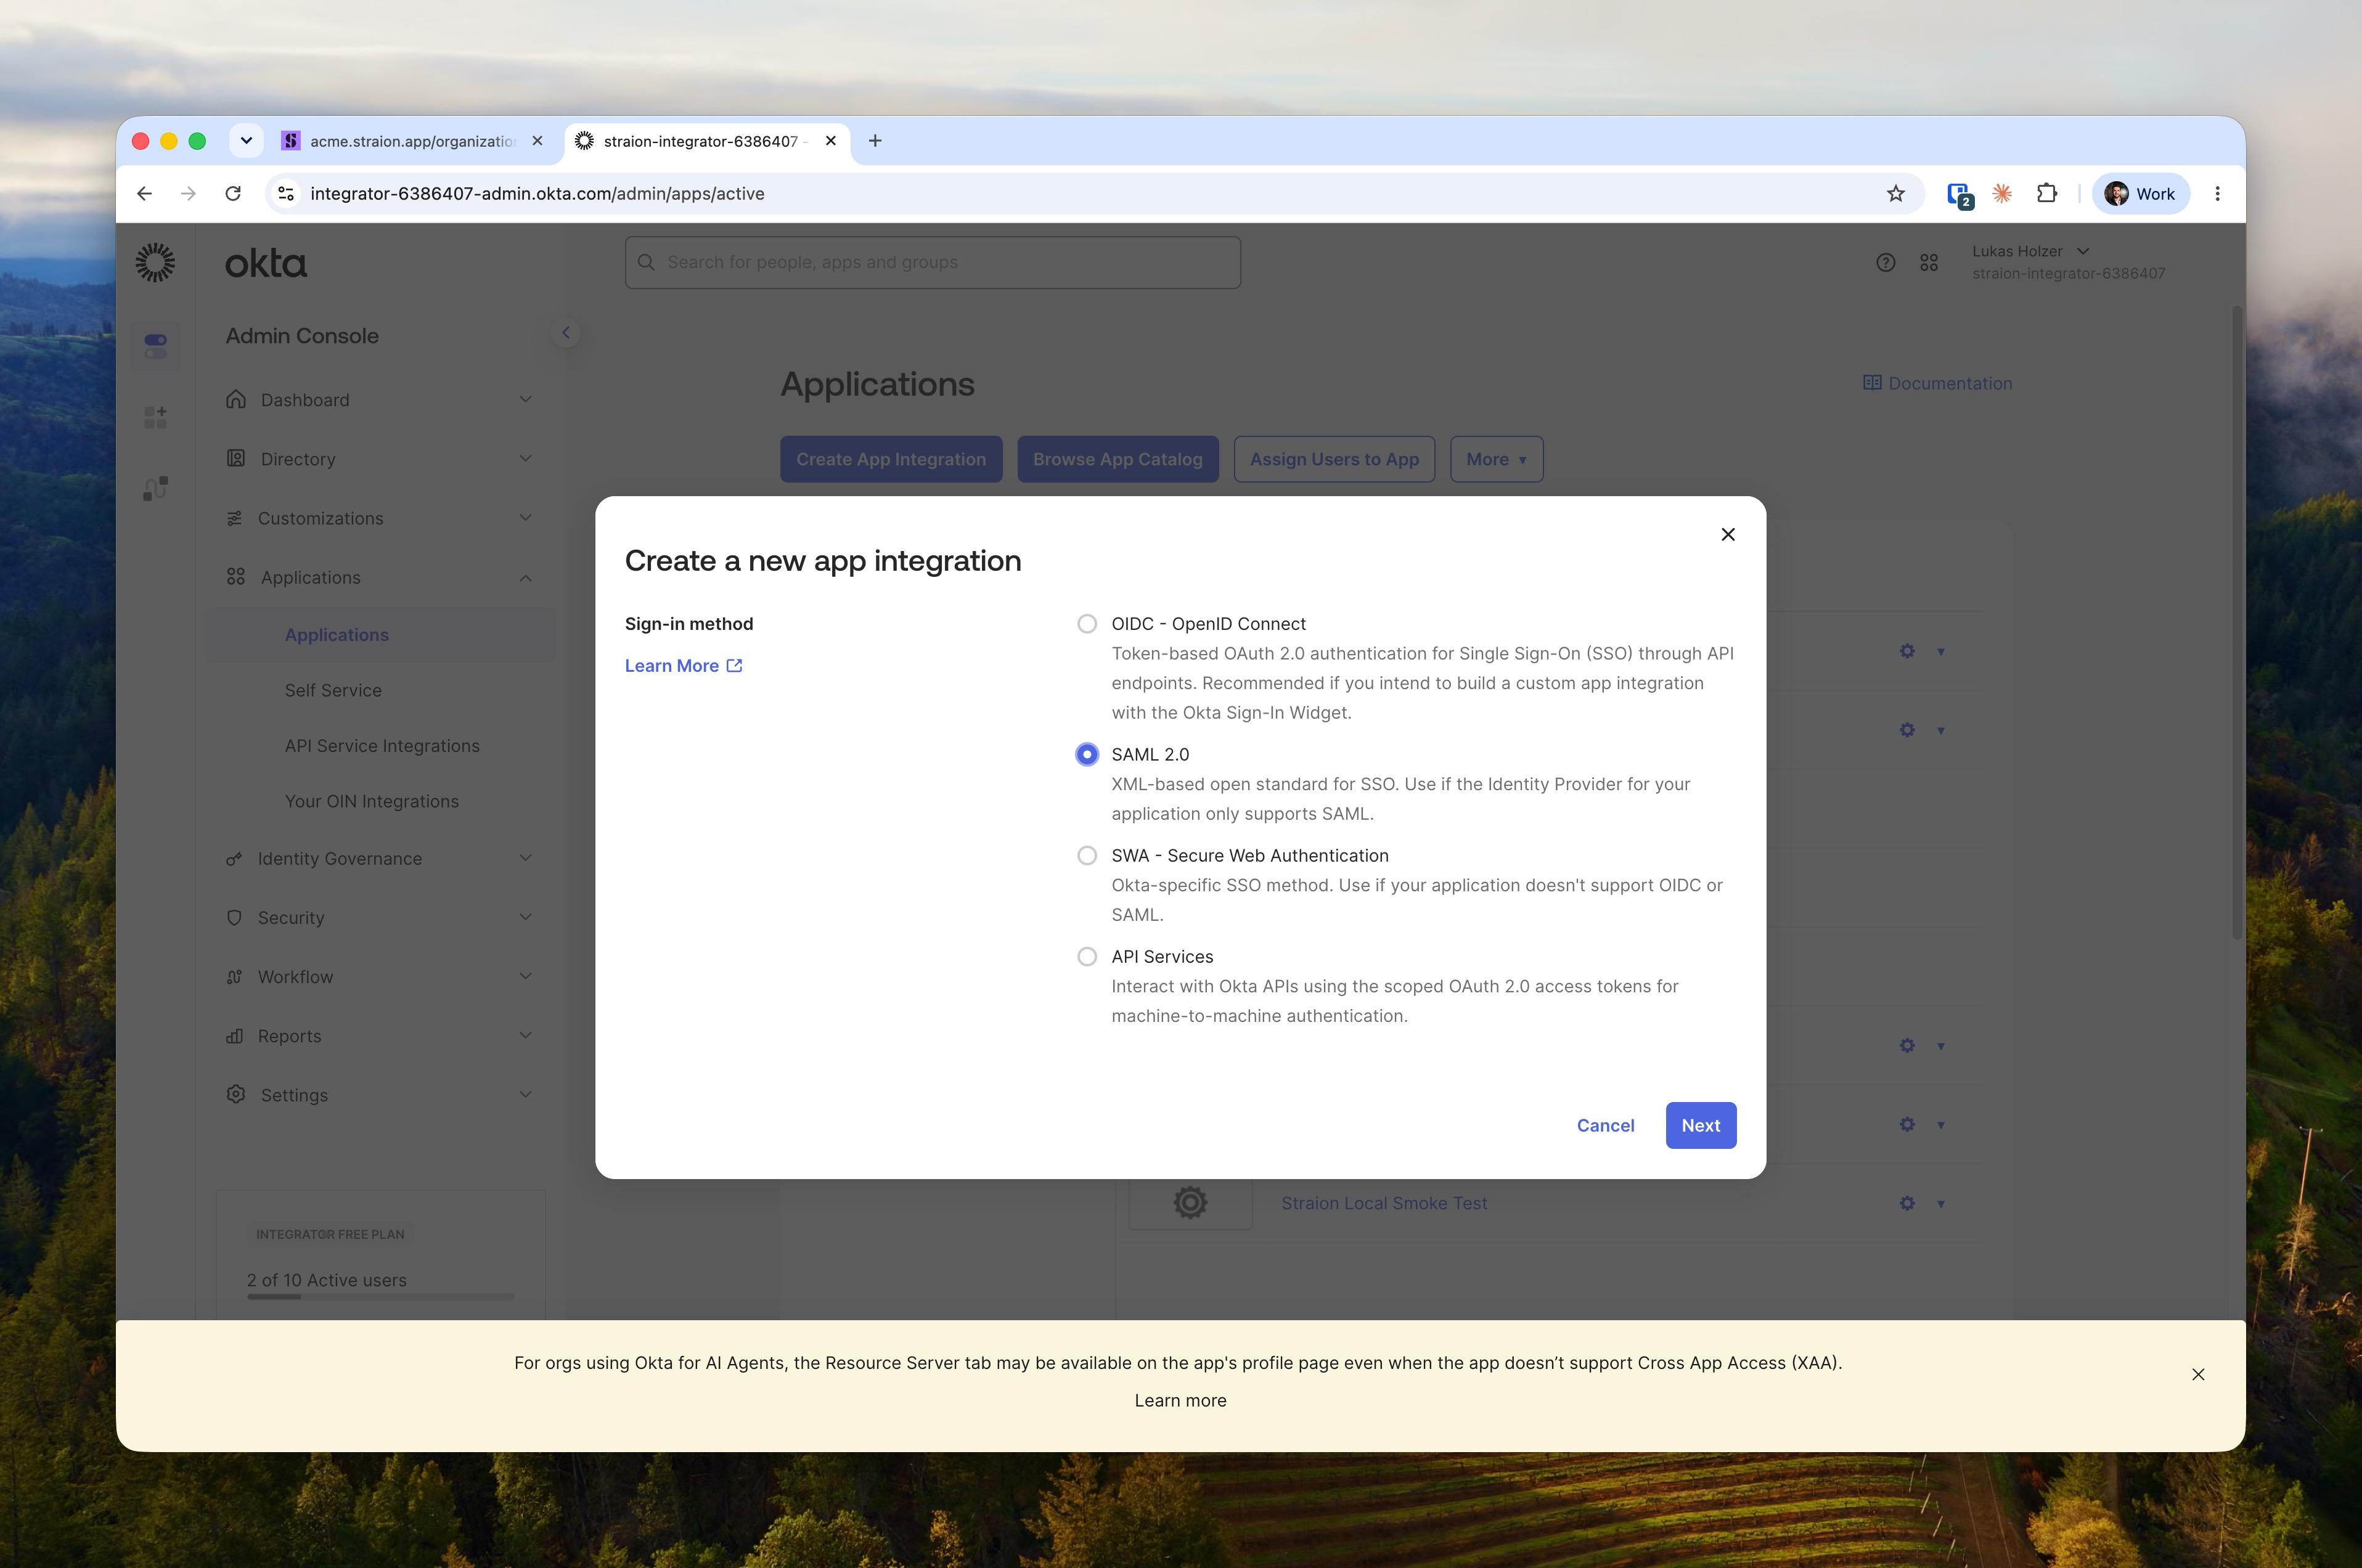Open a new browser tab with plus
Image resolution: width=2362 pixels, height=1568 pixels.
click(875, 141)
